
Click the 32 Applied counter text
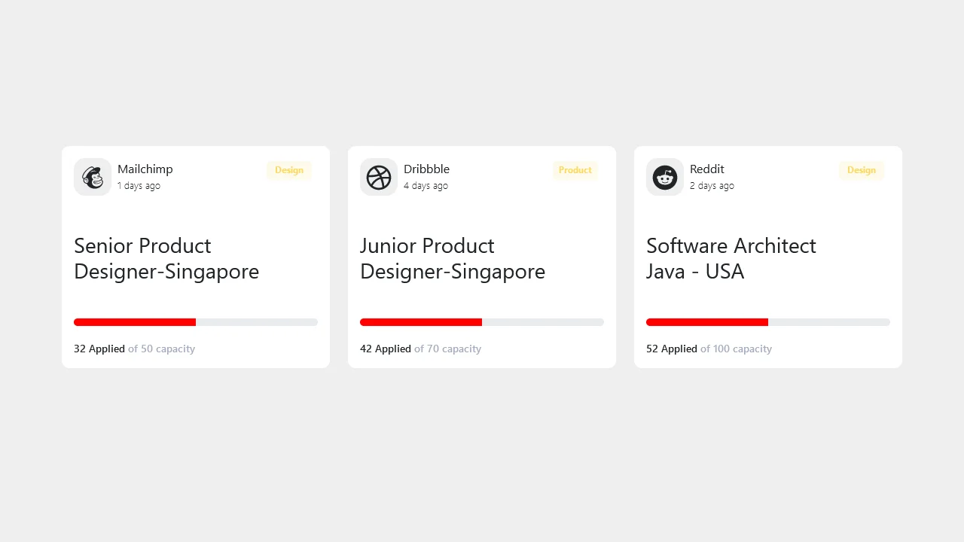pyautogui.click(x=99, y=349)
